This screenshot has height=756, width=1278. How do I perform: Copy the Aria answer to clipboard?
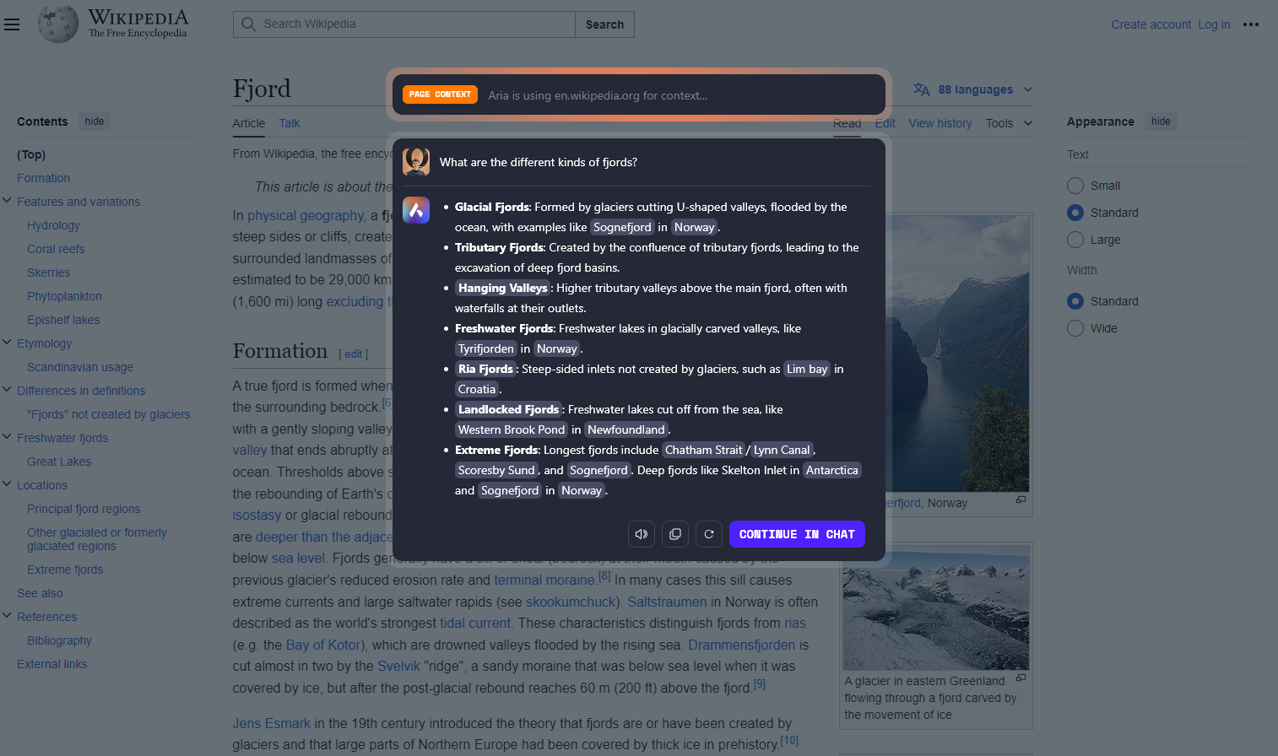click(x=675, y=534)
